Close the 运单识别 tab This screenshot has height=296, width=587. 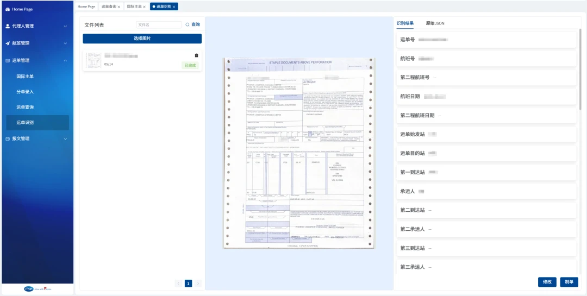coord(174,7)
